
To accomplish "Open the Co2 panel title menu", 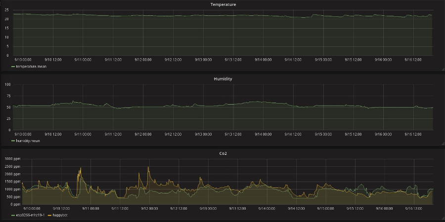I will [223, 153].
